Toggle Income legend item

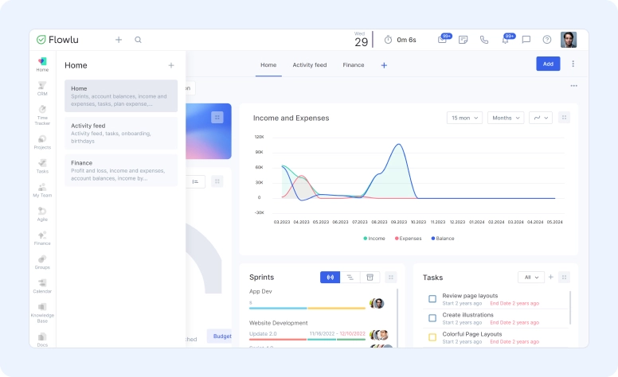[x=374, y=239]
